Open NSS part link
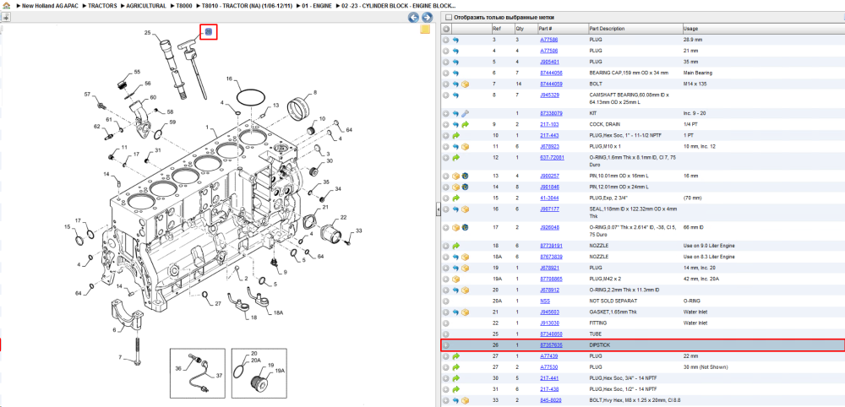845x407 pixels. 545,301
